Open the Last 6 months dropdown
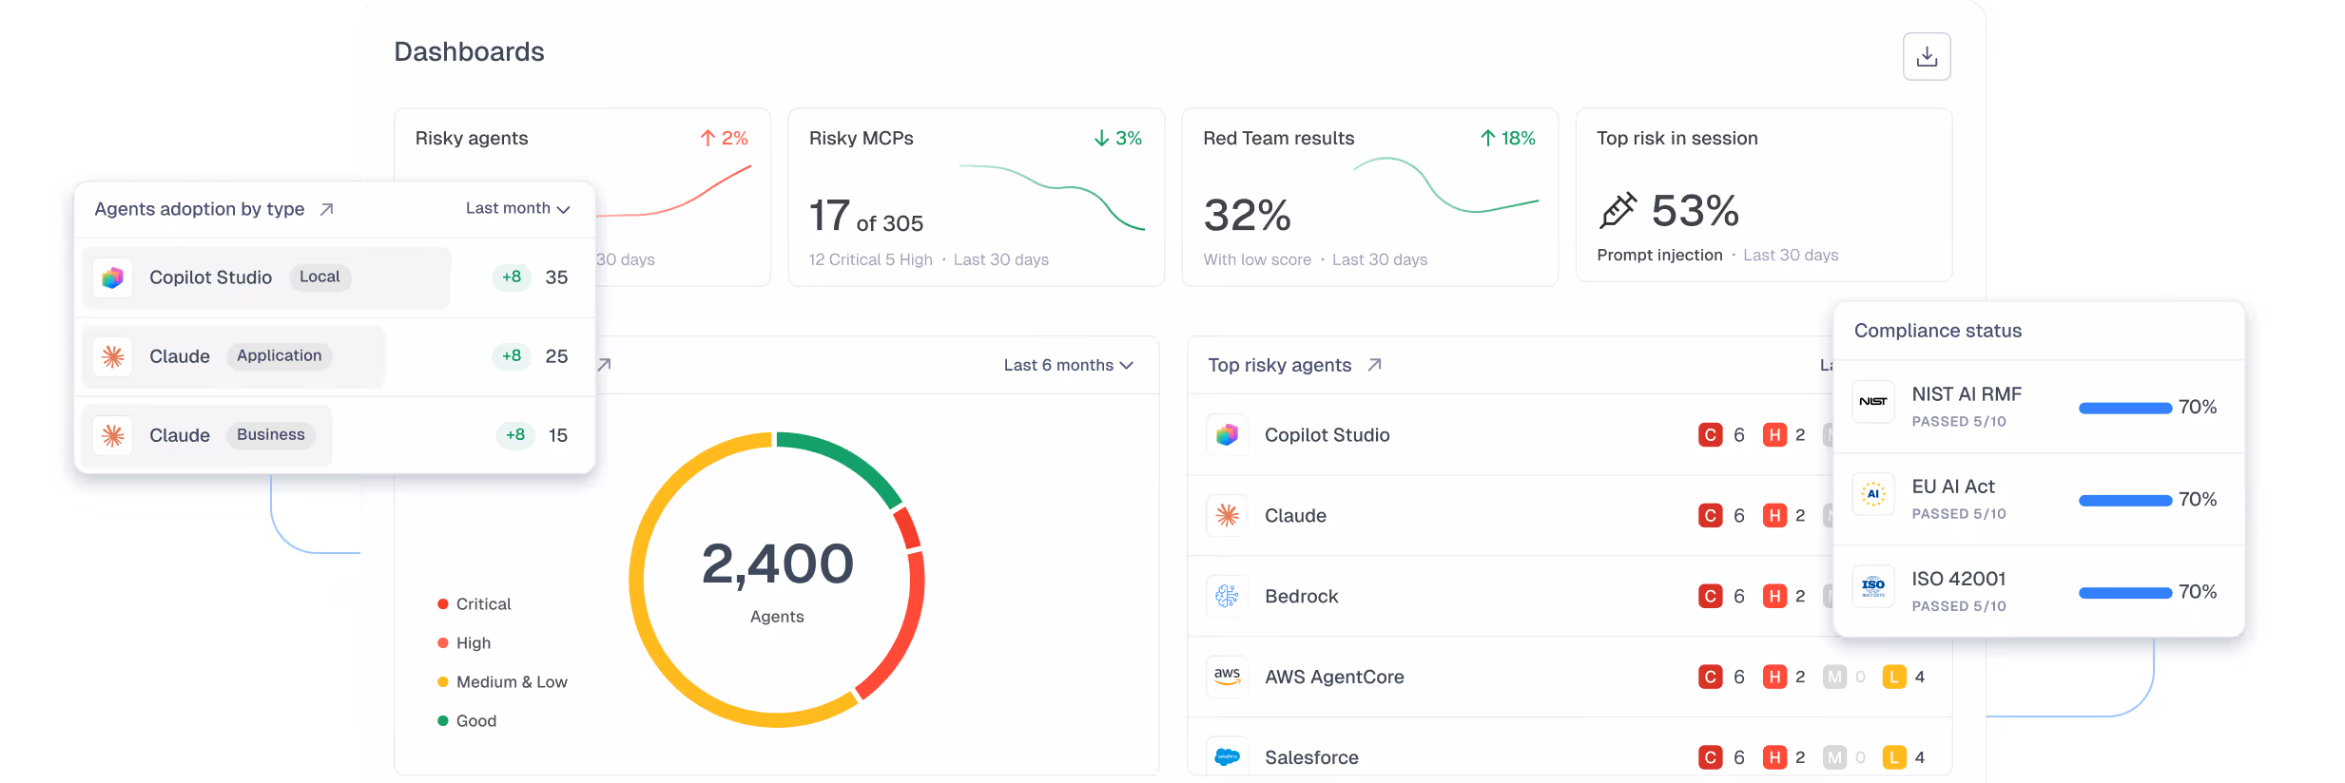Image resolution: width=2345 pixels, height=783 pixels. click(x=1068, y=365)
